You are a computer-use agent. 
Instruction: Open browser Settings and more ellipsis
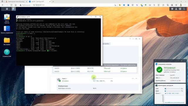pos(185,5)
